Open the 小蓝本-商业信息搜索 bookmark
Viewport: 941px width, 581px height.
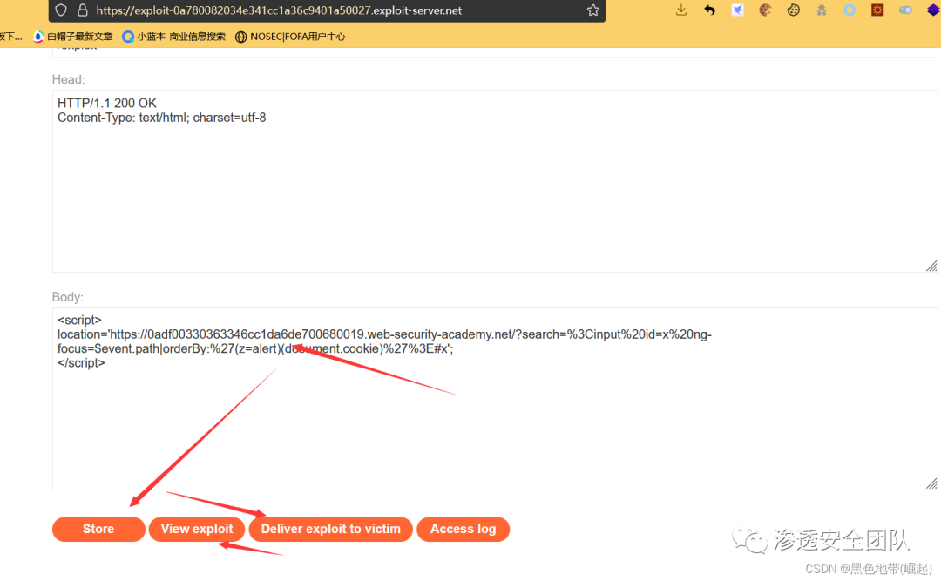coord(173,37)
